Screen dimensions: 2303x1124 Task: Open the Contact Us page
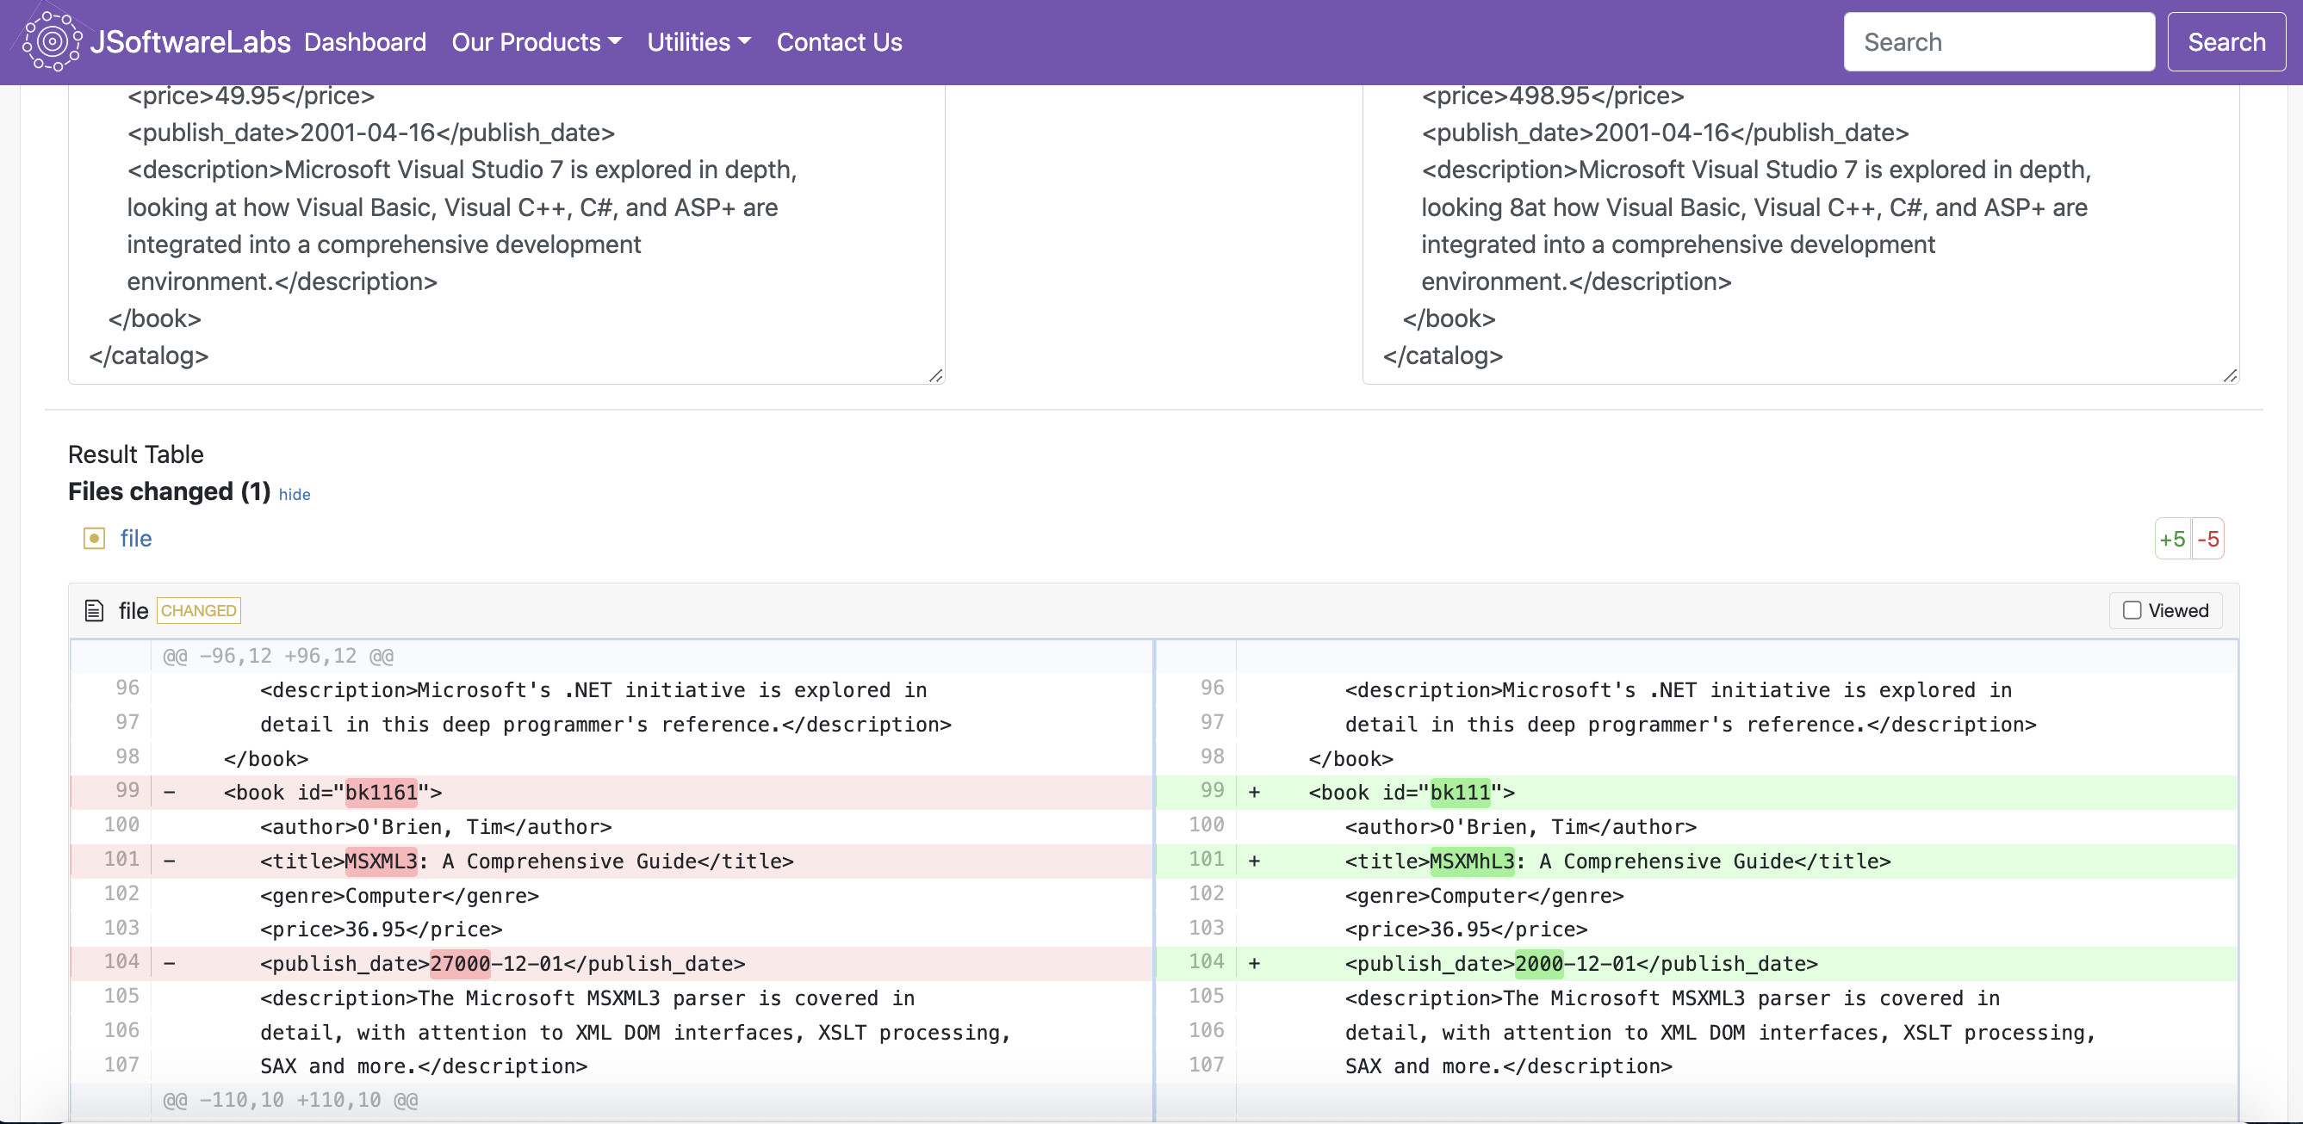839,42
